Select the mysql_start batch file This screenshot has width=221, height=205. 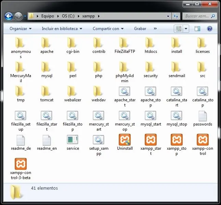click(151, 116)
